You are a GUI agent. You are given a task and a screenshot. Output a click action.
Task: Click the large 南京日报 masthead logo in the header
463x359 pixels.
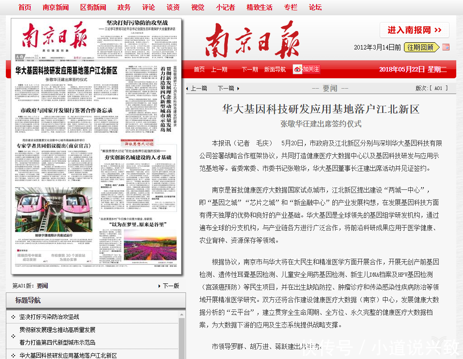pyautogui.click(x=253, y=39)
